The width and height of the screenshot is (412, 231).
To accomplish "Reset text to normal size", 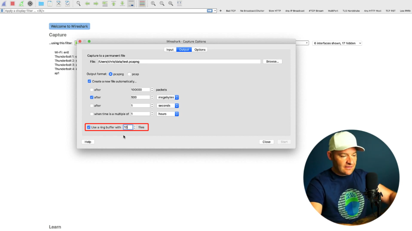I will 171,3.
